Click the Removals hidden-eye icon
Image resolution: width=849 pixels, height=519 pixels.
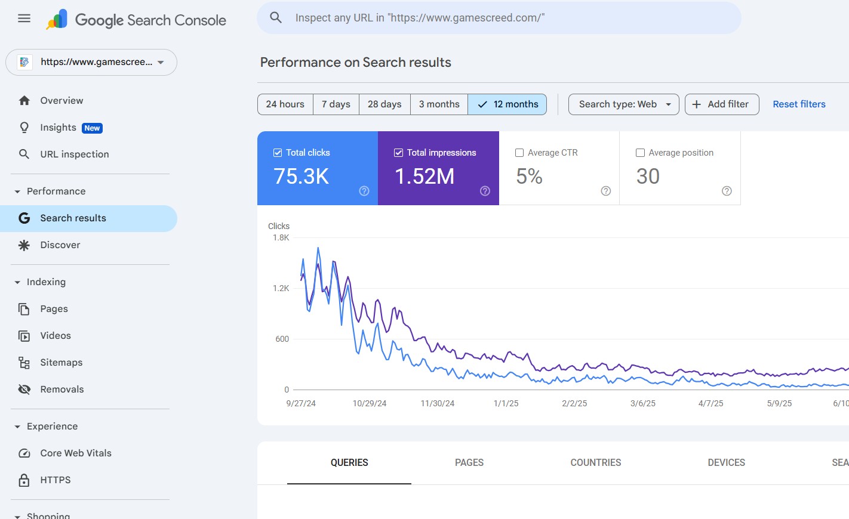(x=24, y=389)
